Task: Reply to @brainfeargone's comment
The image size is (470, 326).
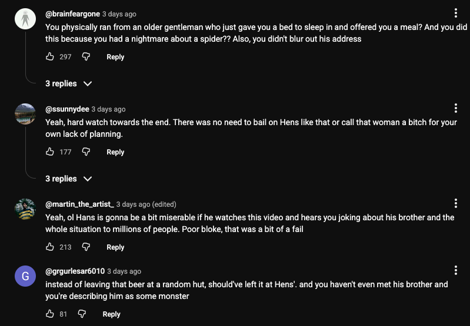Action: 115,57
